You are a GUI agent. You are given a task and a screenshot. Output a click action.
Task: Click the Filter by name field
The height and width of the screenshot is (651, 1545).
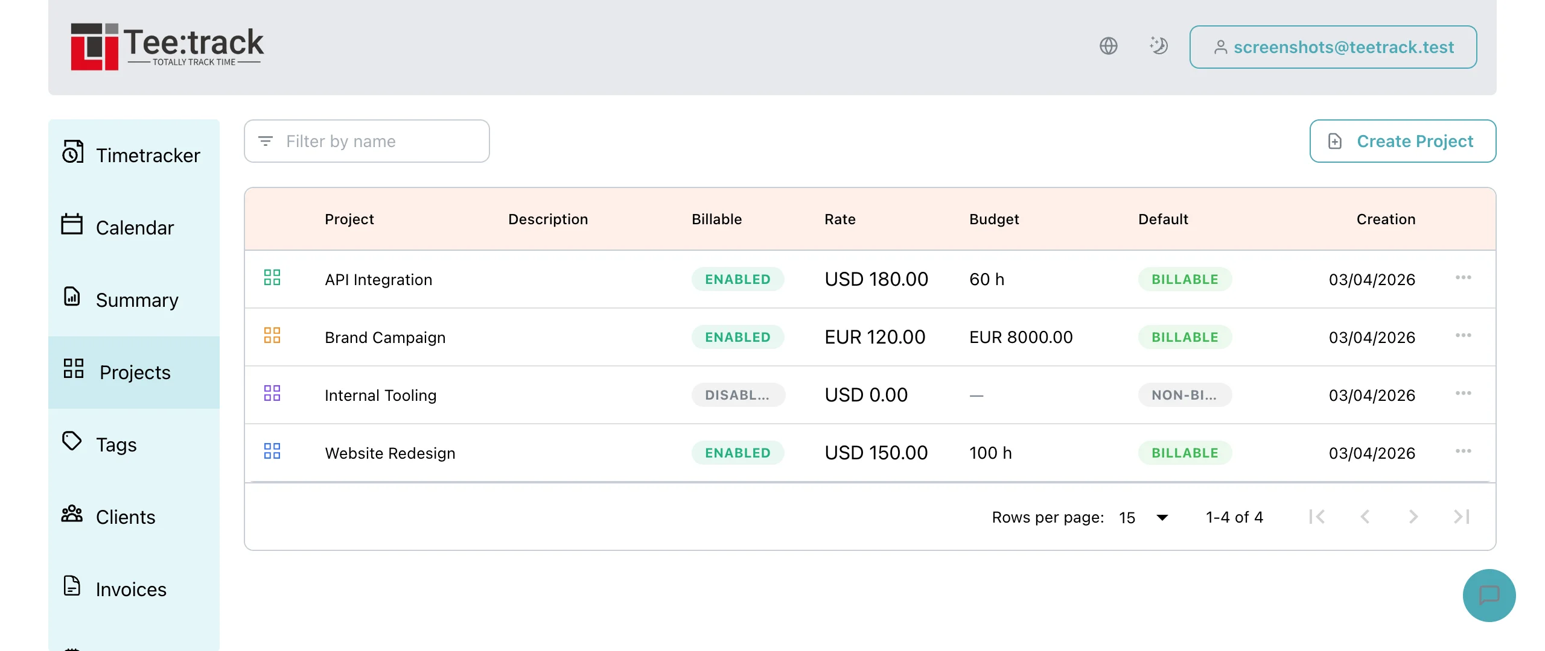(x=366, y=141)
